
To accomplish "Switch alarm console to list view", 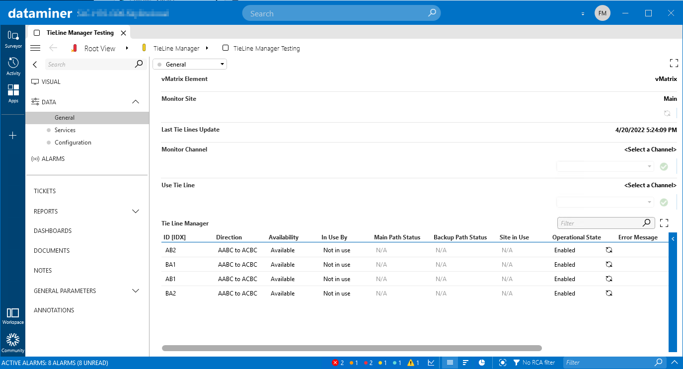I will pos(450,363).
